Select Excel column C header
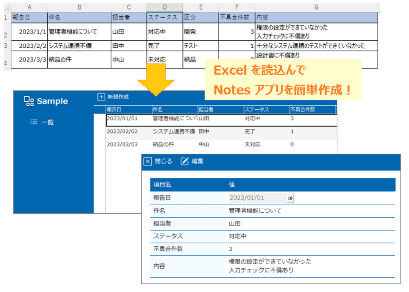 pos(129,7)
